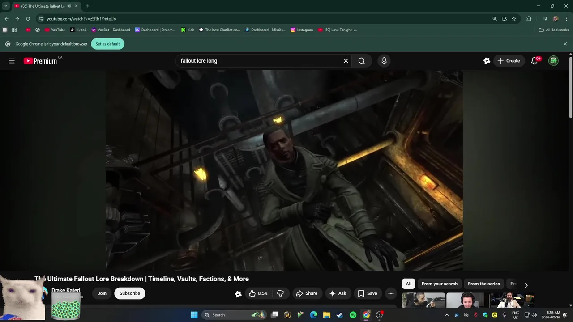Launch Spotify from the taskbar
Image resolution: width=573 pixels, height=322 pixels.
coord(353,315)
